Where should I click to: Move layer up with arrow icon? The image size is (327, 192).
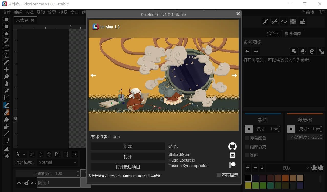(40, 154)
